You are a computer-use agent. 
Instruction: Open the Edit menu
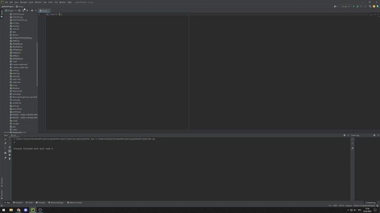click(11, 2)
